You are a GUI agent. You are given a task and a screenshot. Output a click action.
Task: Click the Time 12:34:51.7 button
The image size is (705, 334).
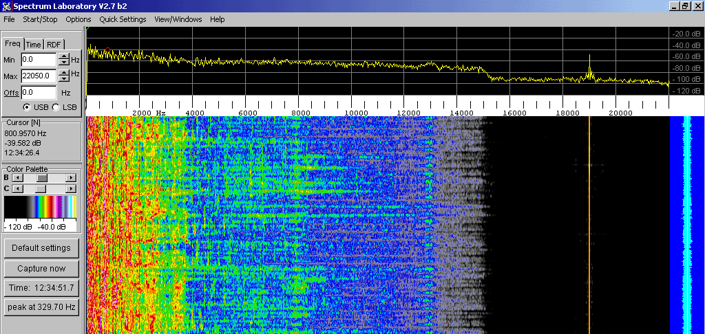41,287
